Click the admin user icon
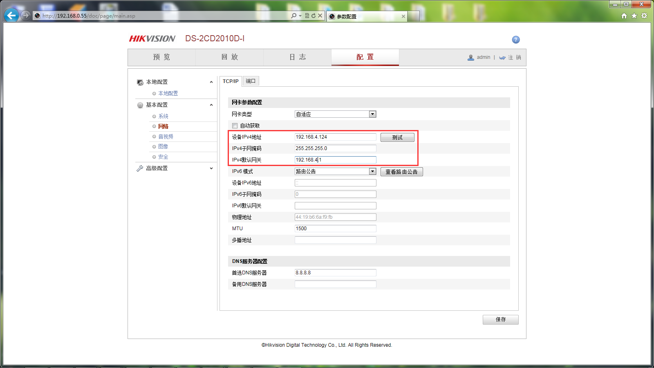 tap(471, 57)
